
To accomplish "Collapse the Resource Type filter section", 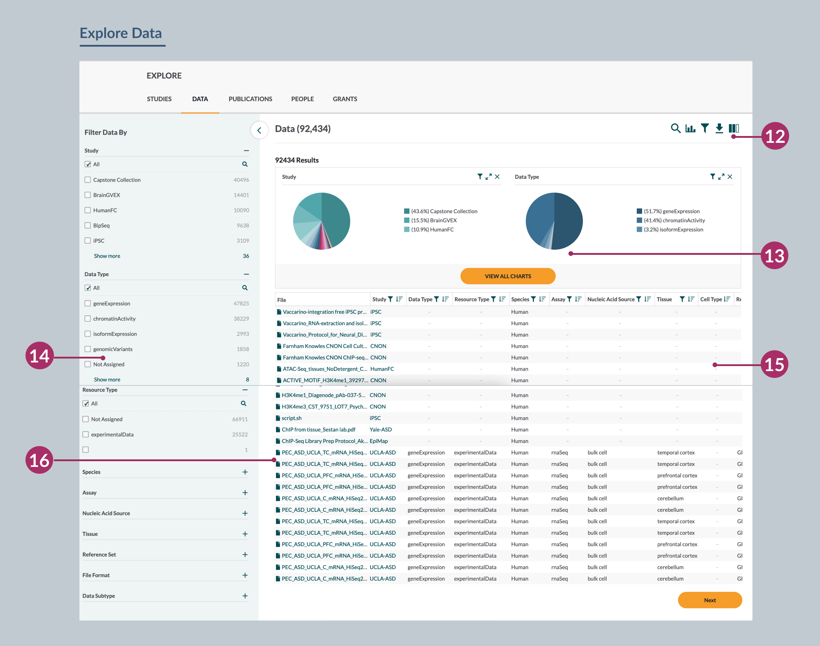I will [245, 390].
